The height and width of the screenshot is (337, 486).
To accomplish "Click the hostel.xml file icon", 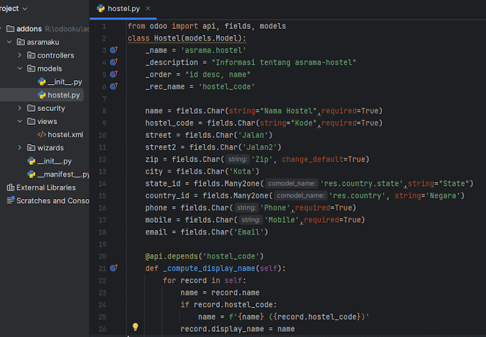I will 41,135.
